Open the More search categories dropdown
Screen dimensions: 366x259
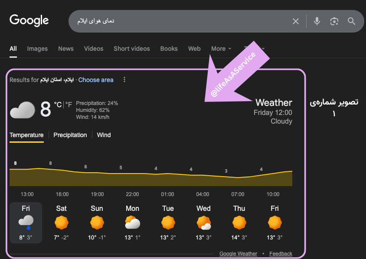click(x=221, y=49)
